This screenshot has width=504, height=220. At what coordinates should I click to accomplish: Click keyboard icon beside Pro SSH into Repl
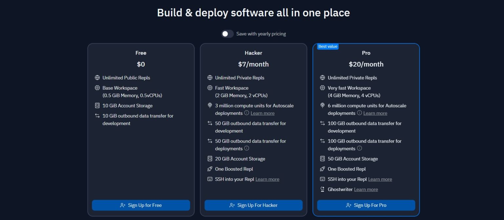322,179
